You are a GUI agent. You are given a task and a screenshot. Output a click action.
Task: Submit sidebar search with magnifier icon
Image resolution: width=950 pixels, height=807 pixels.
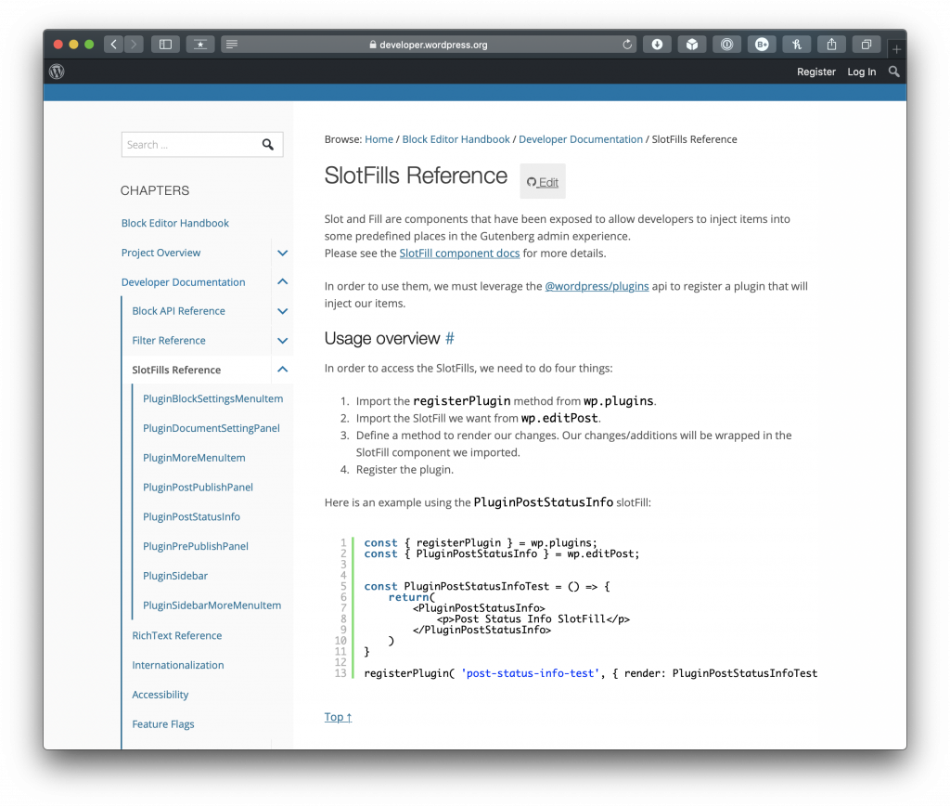[x=268, y=144]
